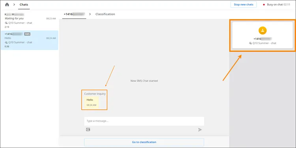Click the New SMS Chat started text
The height and width of the screenshot is (148, 296).
pos(144,81)
